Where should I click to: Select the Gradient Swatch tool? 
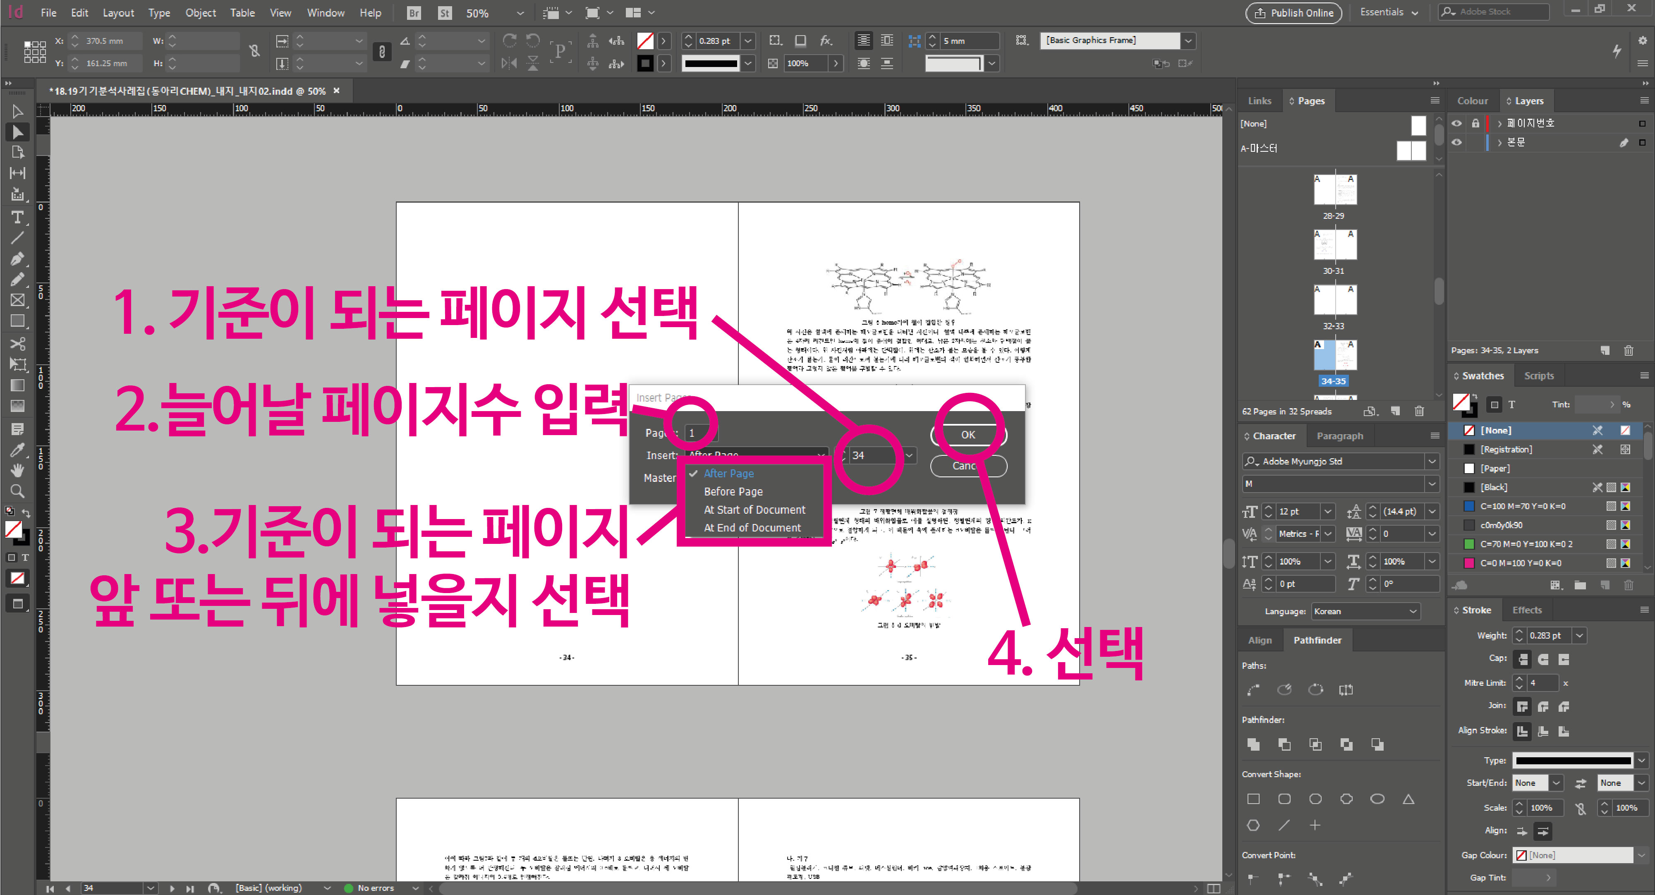click(x=17, y=385)
